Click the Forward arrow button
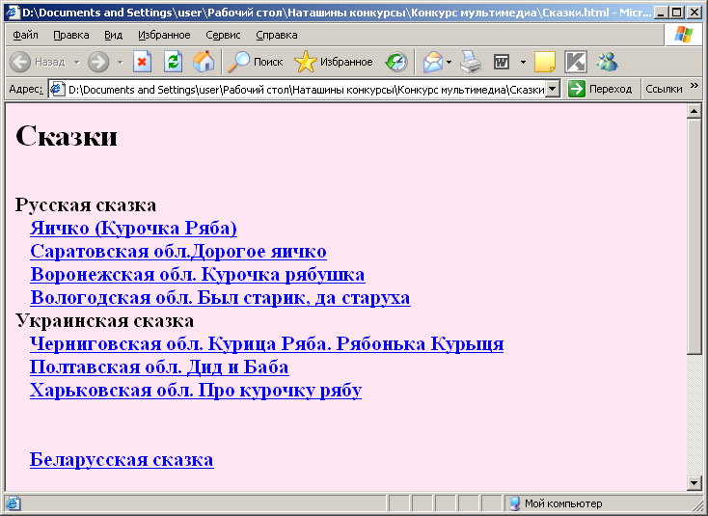 [x=98, y=62]
